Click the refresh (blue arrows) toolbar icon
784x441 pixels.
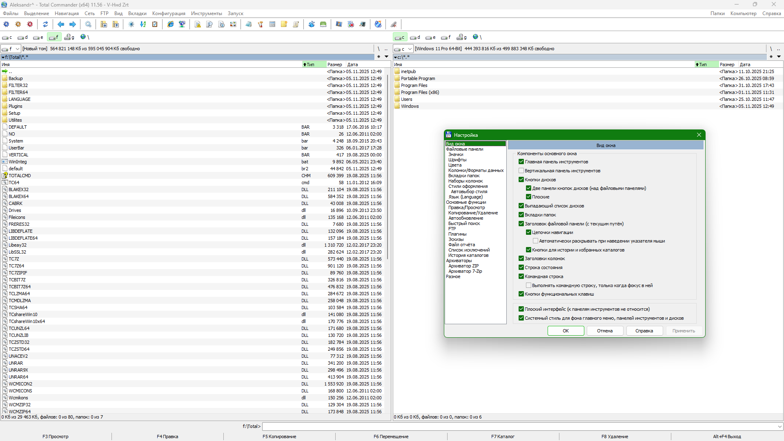pyautogui.click(x=45, y=24)
